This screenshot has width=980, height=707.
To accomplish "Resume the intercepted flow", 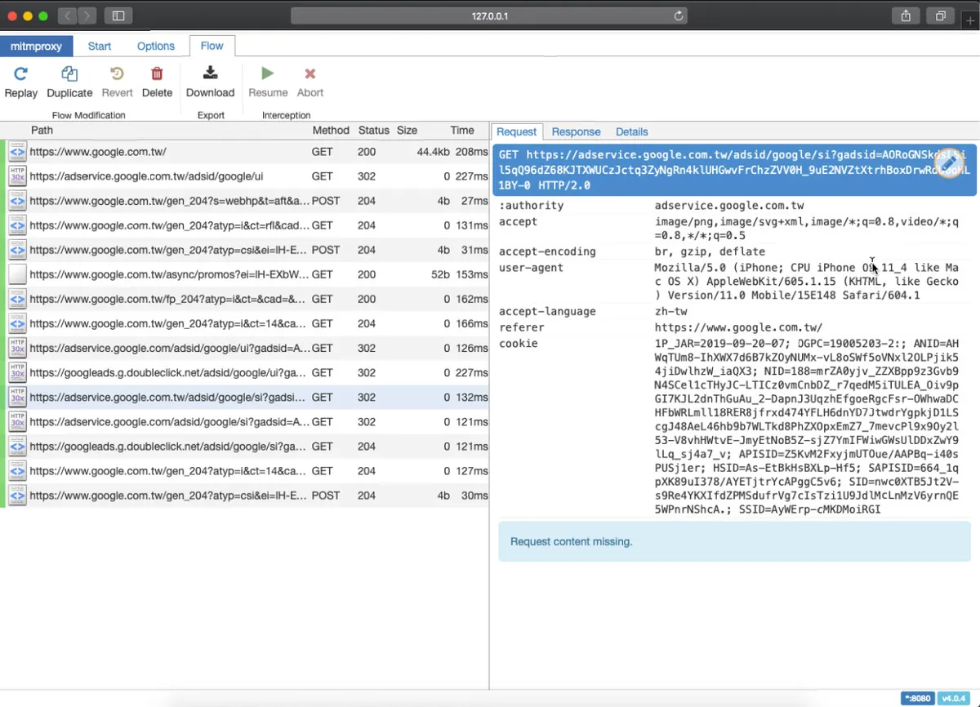I will (x=267, y=81).
